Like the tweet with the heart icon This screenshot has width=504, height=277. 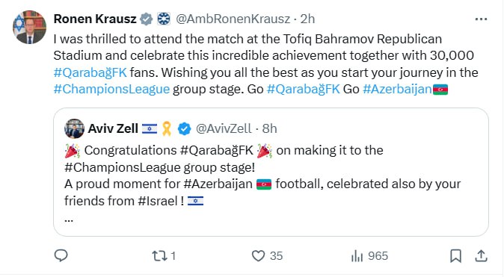tap(258, 256)
